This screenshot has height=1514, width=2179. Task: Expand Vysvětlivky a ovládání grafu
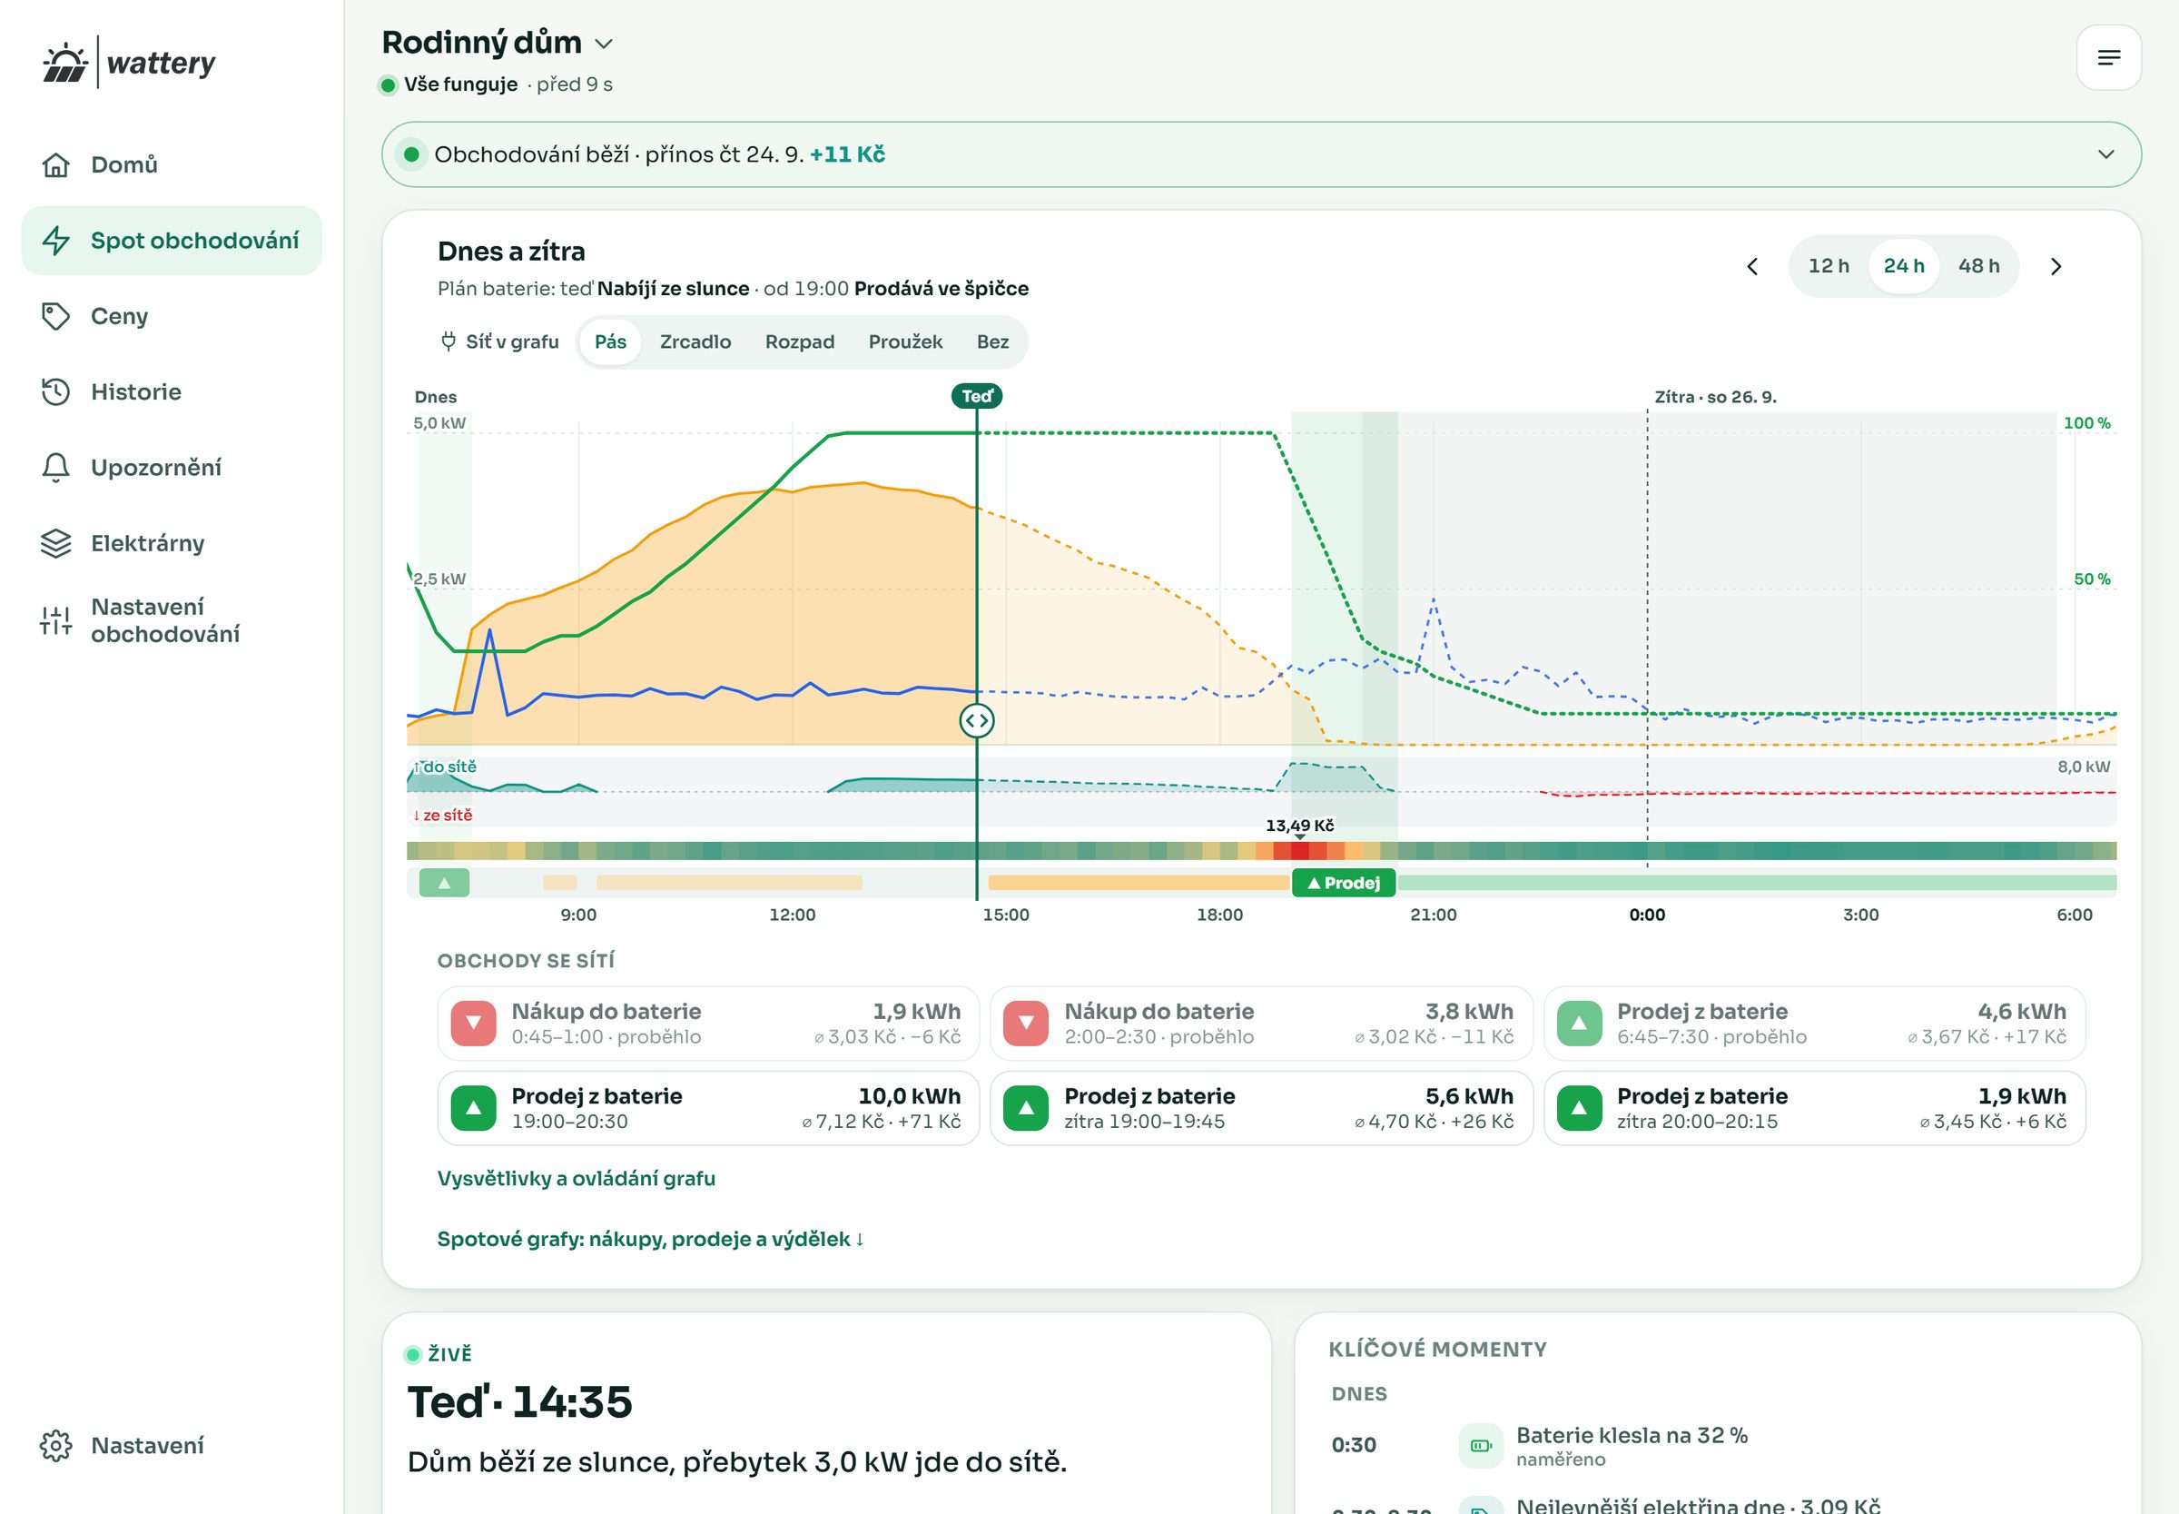[x=576, y=1178]
